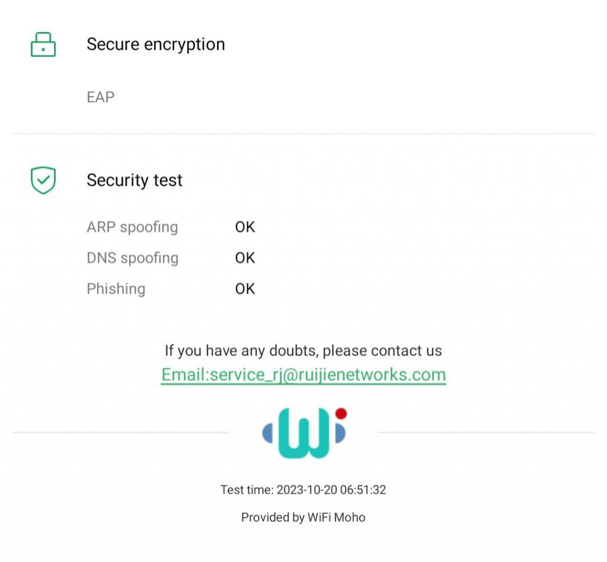
Task: Click the left blue arc of logo
Action: (x=268, y=433)
